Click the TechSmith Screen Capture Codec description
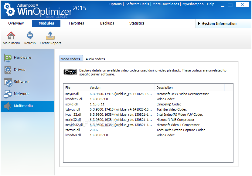 click(181, 130)
